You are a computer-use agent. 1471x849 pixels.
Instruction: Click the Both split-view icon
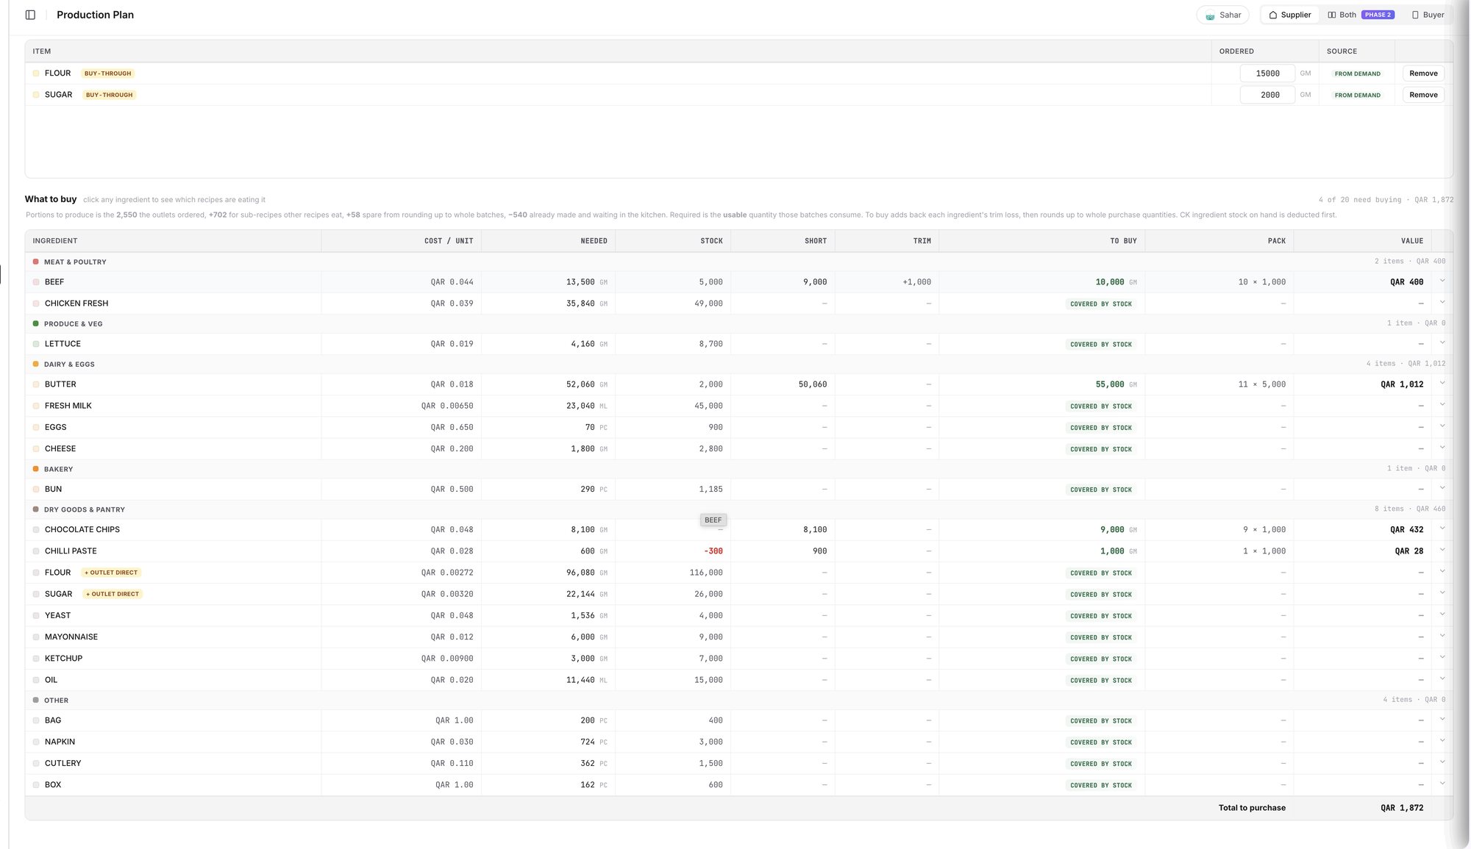[x=1331, y=15]
